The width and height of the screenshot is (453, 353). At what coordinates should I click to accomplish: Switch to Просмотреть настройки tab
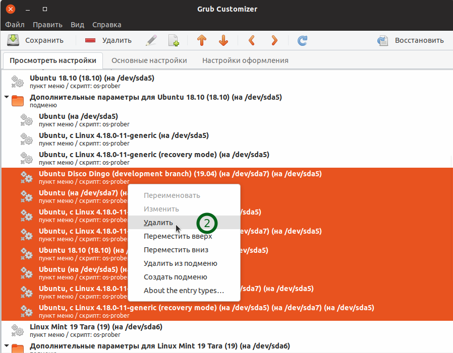[53, 60]
